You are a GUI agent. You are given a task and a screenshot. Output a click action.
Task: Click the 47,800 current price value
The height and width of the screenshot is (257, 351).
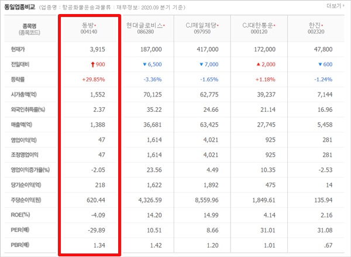324,49
